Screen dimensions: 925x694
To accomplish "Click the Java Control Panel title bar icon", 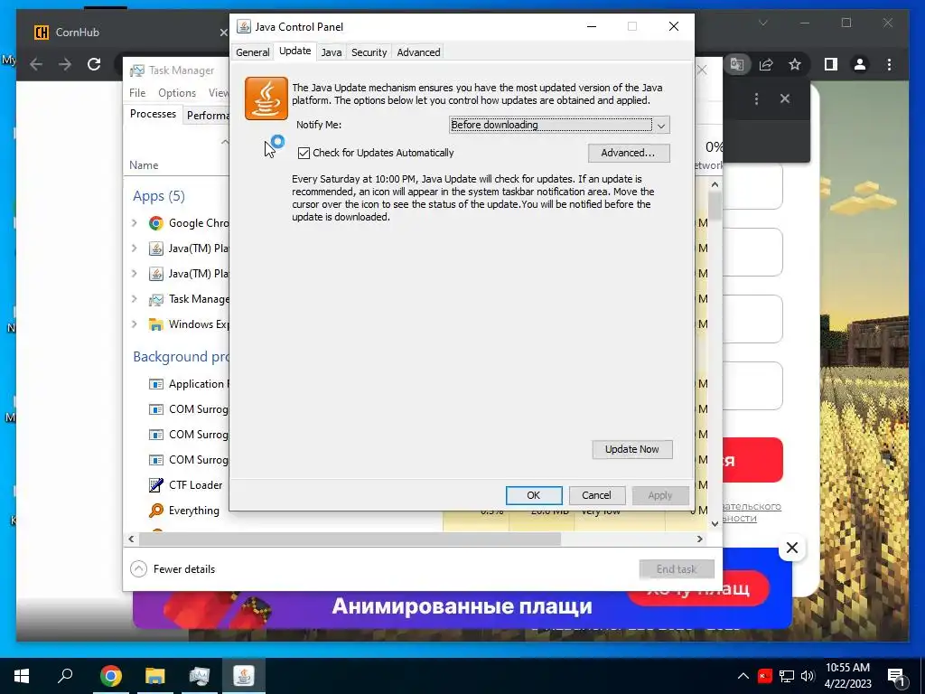I will click(x=243, y=26).
